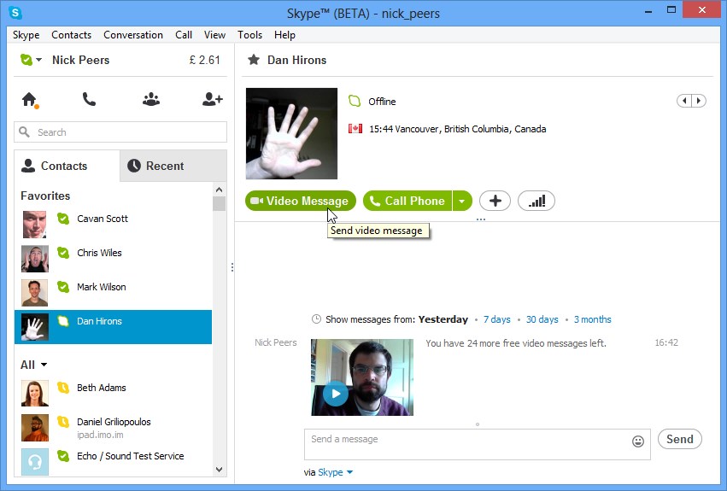Open the Skype menu
Screen dimensions: 727x491
[x=26, y=35]
